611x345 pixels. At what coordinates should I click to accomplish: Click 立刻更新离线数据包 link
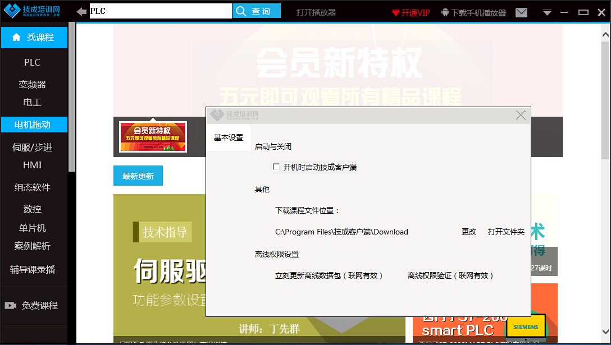pyautogui.click(x=329, y=275)
